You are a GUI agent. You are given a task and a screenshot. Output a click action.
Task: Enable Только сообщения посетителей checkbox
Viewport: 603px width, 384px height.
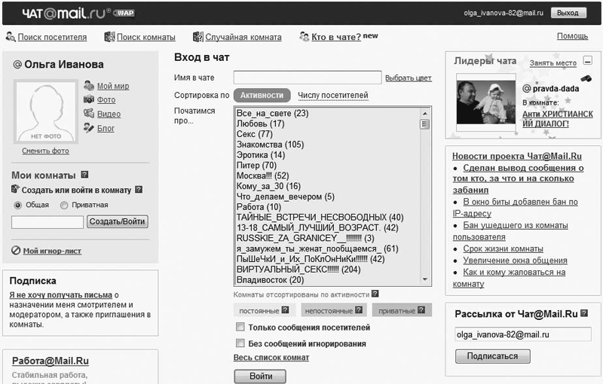(240, 328)
